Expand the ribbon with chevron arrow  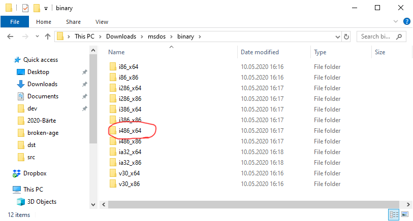tap(396, 21)
